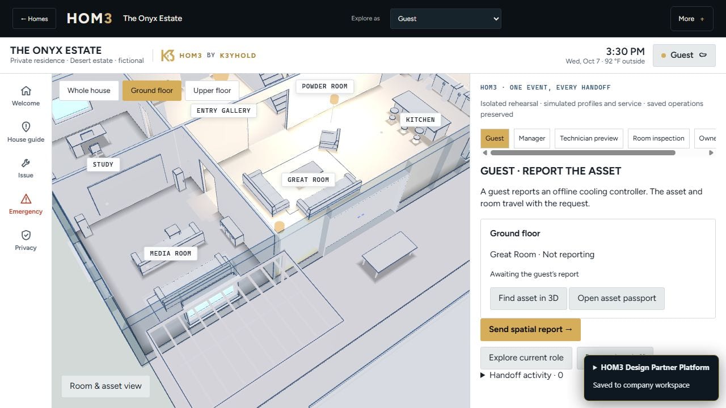This screenshot has width=726, height=408.
Task: Expand HOM3 Design Partner Platform panel
Action: point(651,367)
